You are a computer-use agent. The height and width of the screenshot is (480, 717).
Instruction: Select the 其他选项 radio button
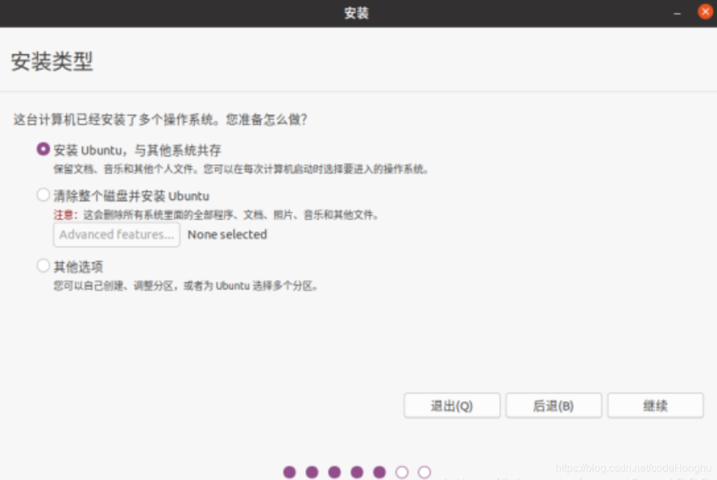pyautogui.click(x=43, y=265)
